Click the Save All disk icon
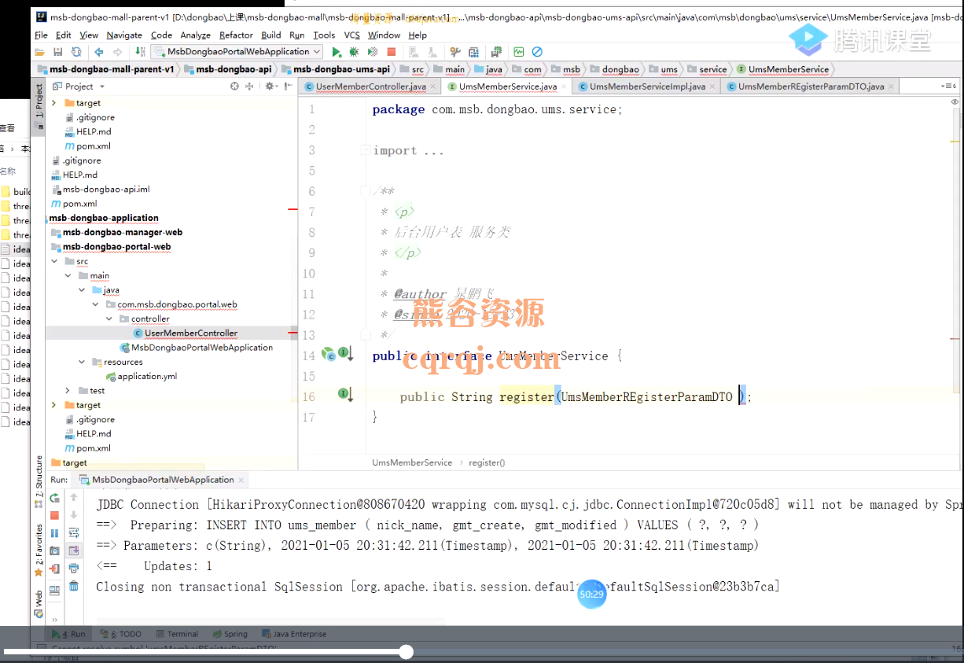The width and height of the screenshot is (964, 663). pyautogui.click(x=57, y=52)
